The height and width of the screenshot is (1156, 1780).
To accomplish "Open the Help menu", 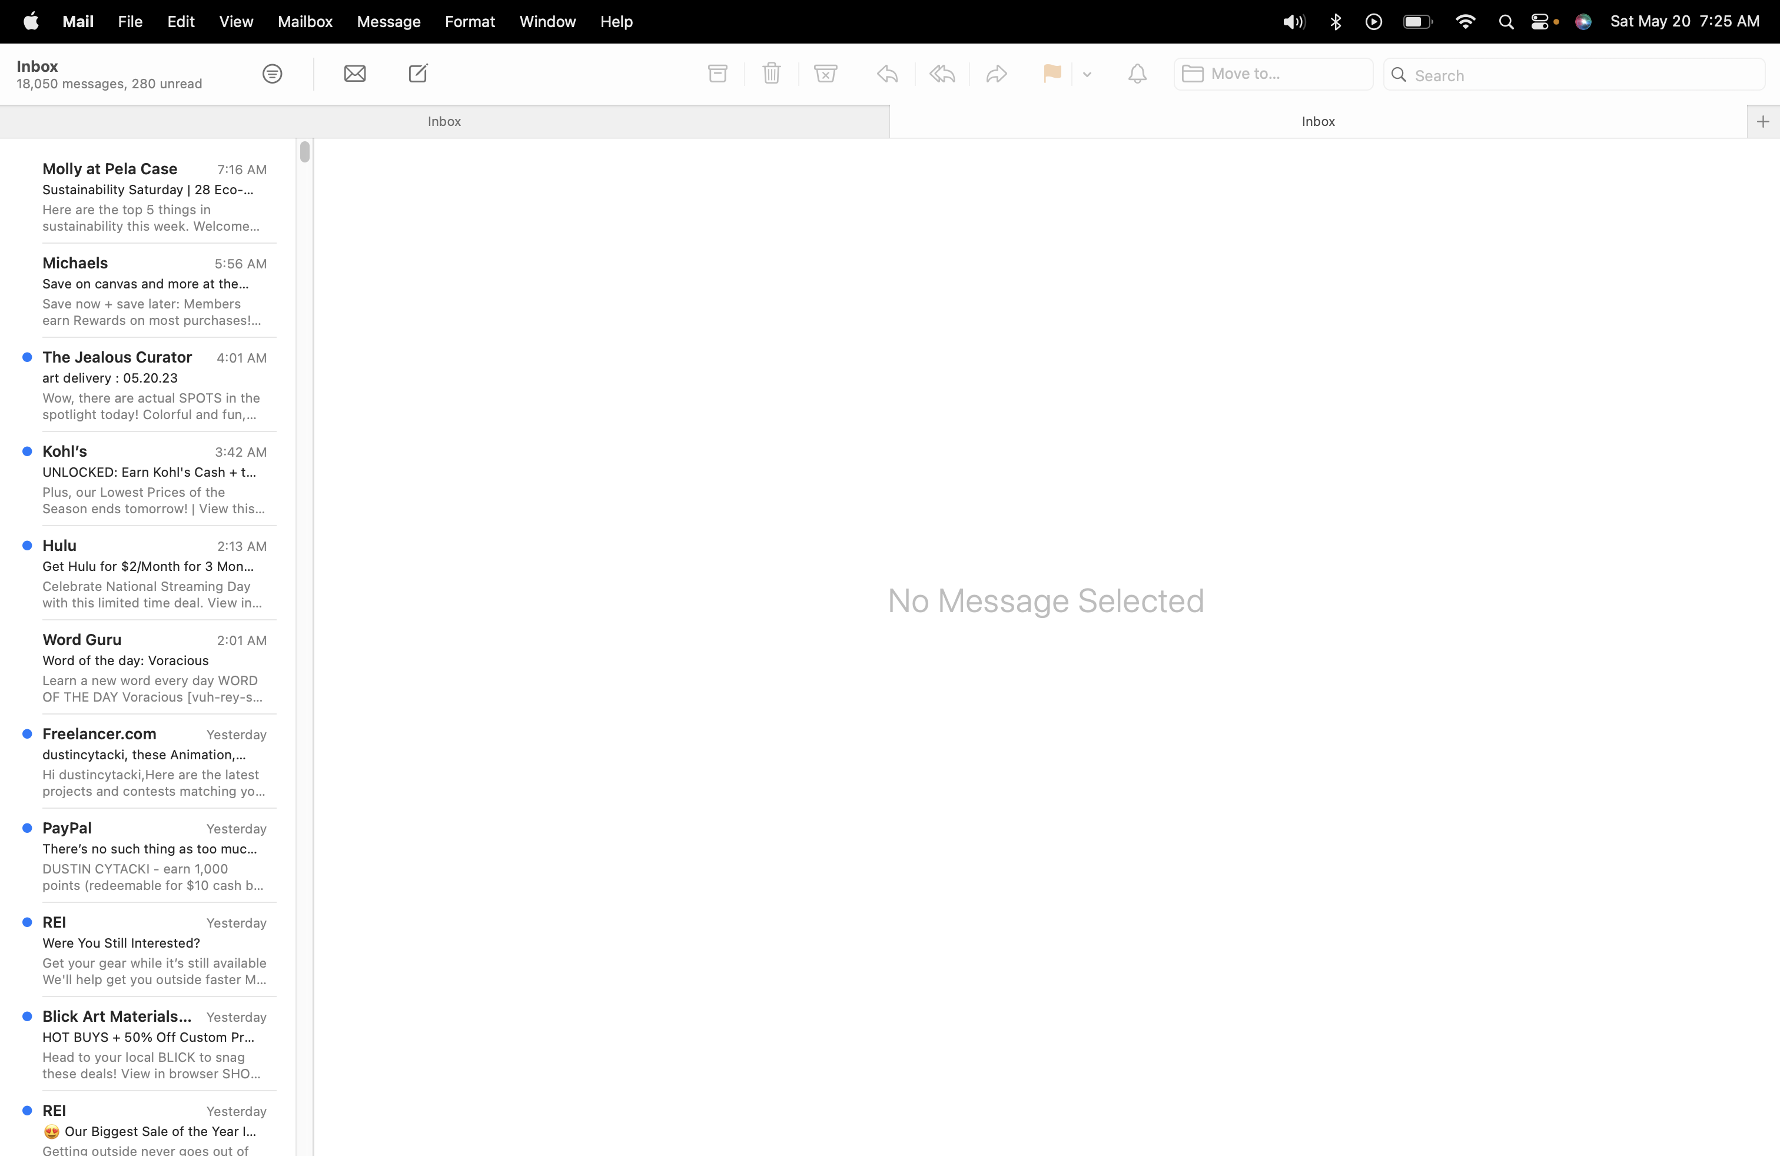I will pyautogui.click(x=616, y=22).
